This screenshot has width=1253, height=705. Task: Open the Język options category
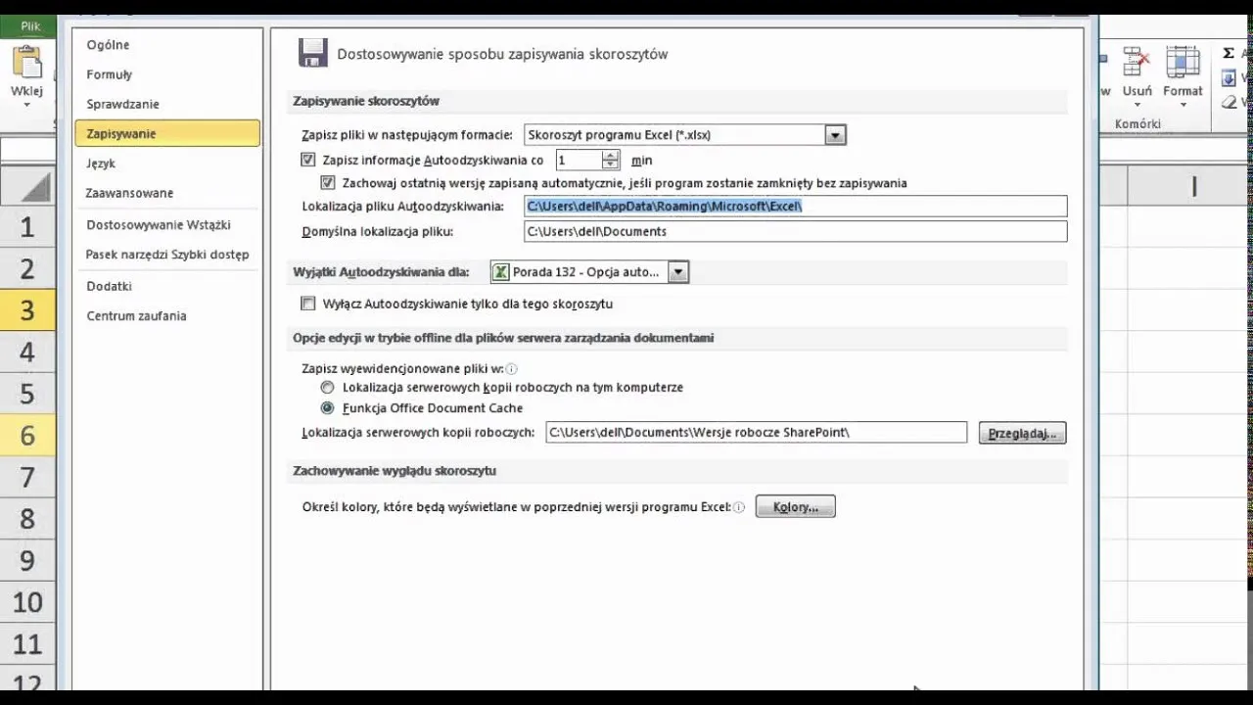click(x=167, y=164)
